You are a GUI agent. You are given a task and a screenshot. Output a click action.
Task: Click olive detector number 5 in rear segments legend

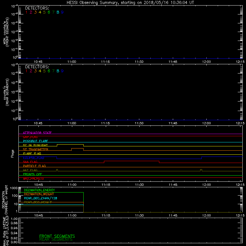click(x=44, y=71)
